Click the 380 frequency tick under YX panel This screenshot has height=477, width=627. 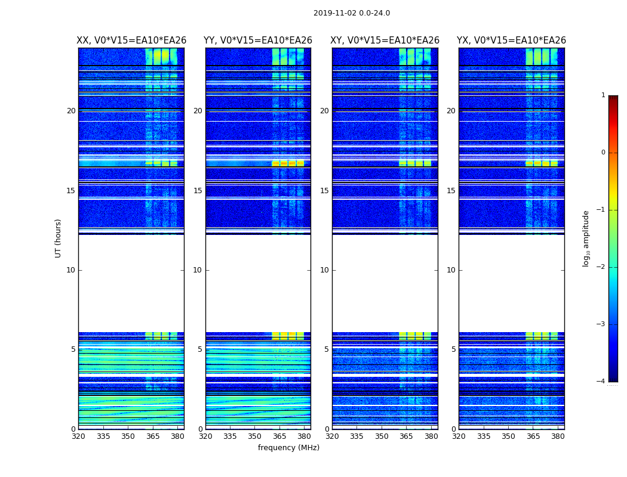click(x=558, y=436)
